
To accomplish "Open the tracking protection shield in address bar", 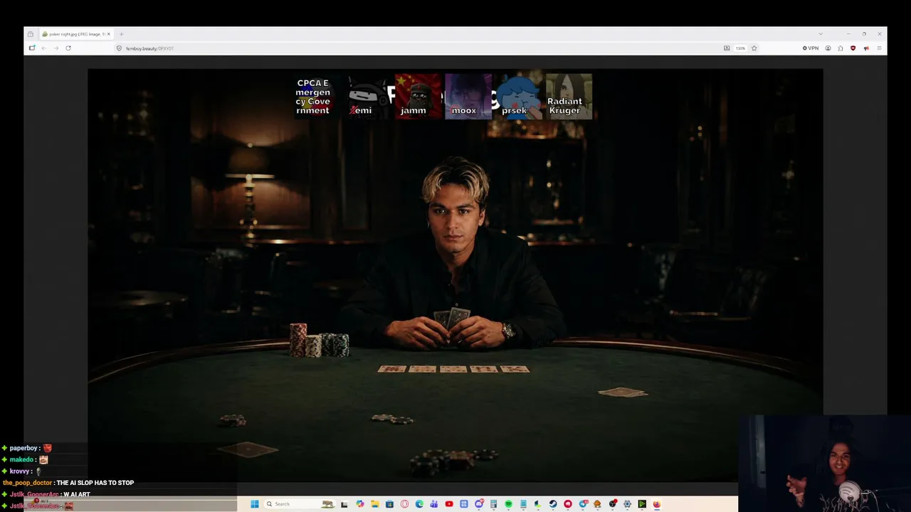I will click(x=120, y=48).
